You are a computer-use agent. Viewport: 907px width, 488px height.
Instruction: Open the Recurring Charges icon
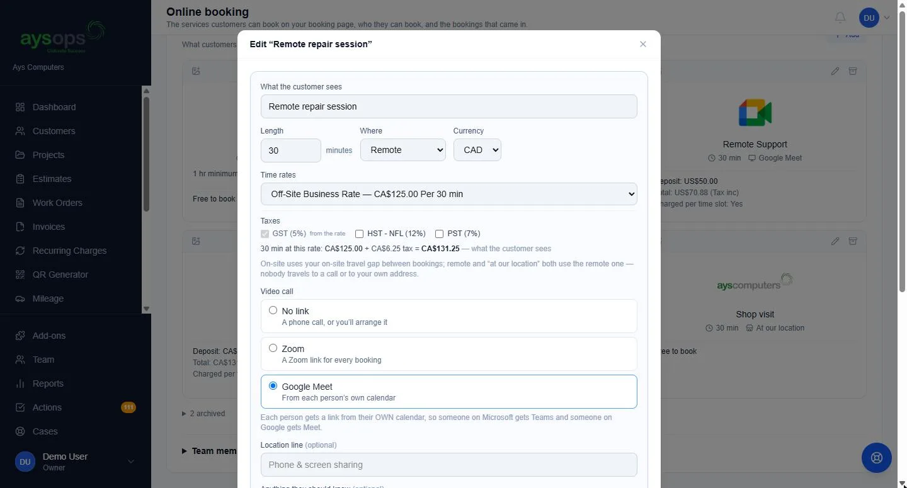20,251
